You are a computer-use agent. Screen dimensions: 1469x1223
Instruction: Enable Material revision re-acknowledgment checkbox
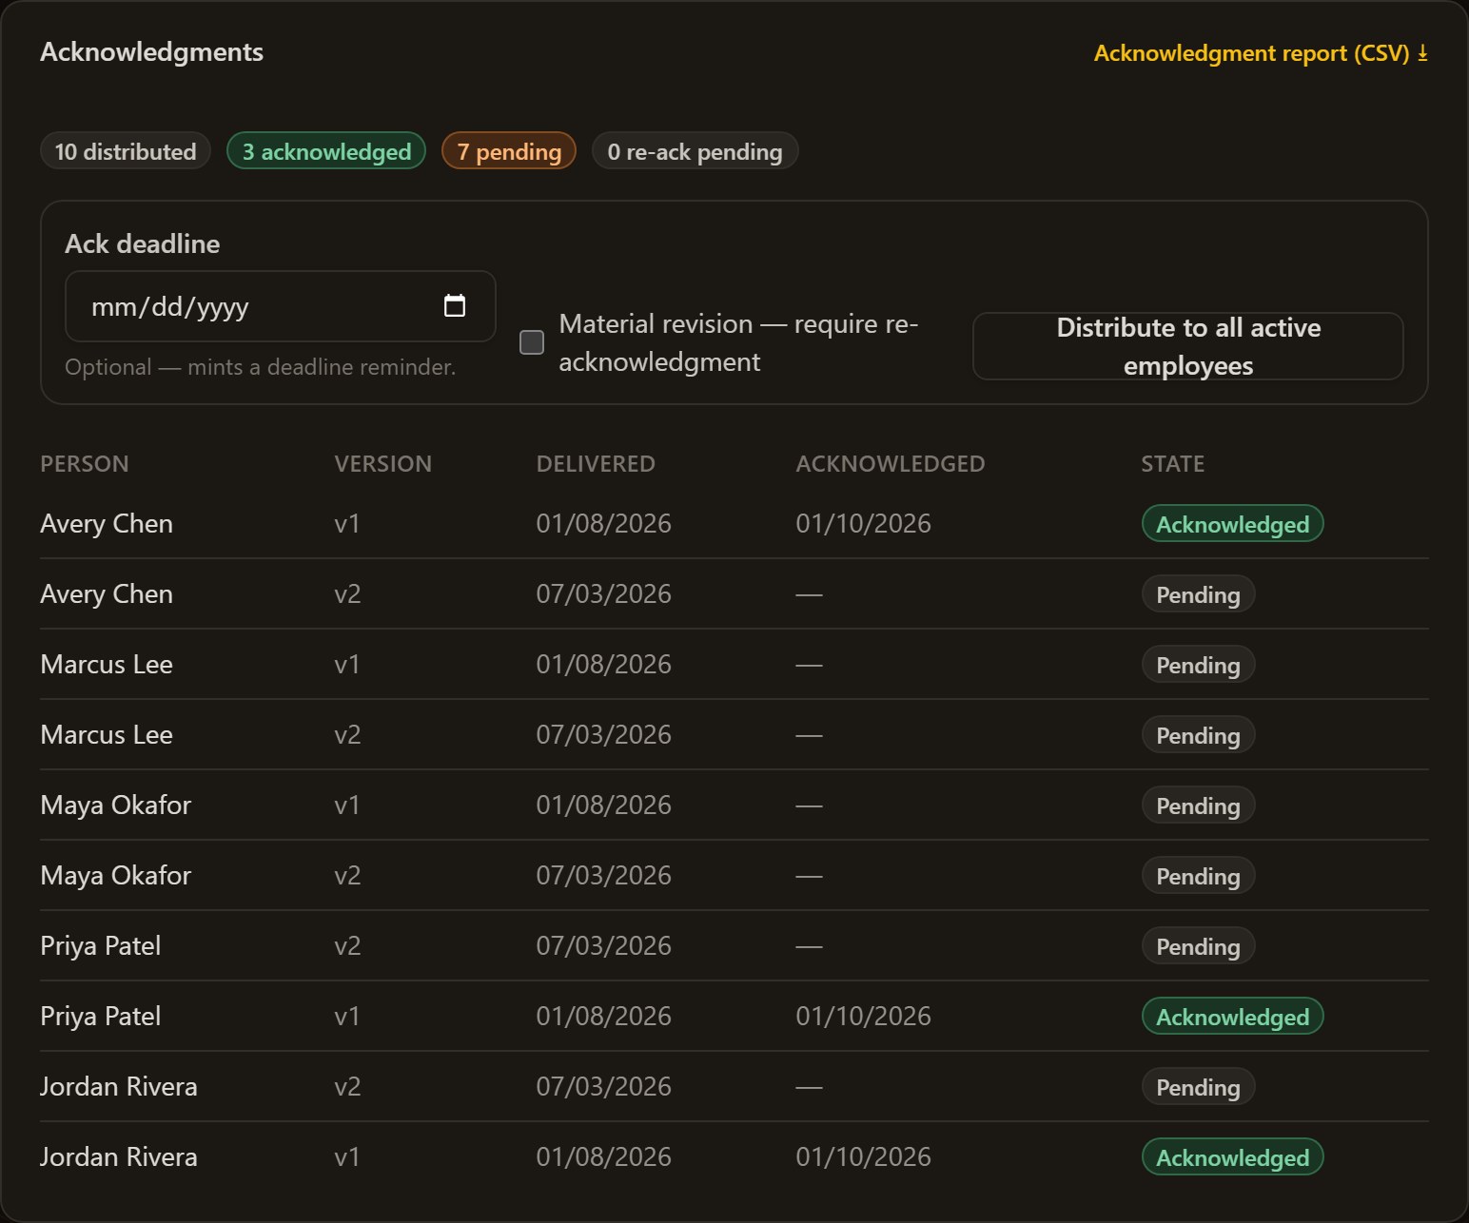pos(532,342)
